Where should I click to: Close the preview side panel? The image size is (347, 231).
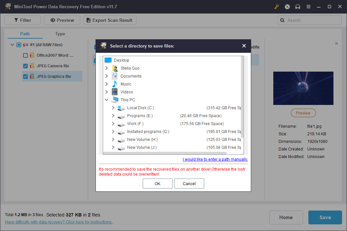coord(336,44)
